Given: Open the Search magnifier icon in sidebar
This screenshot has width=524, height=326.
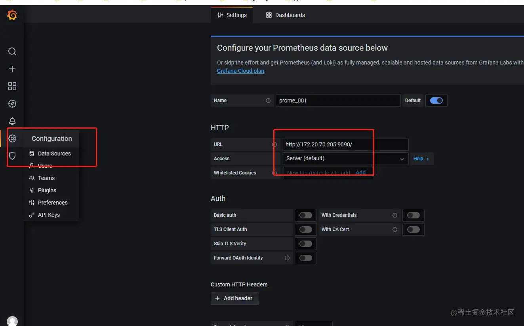Looking at the screenshot, I should [12, 51].
